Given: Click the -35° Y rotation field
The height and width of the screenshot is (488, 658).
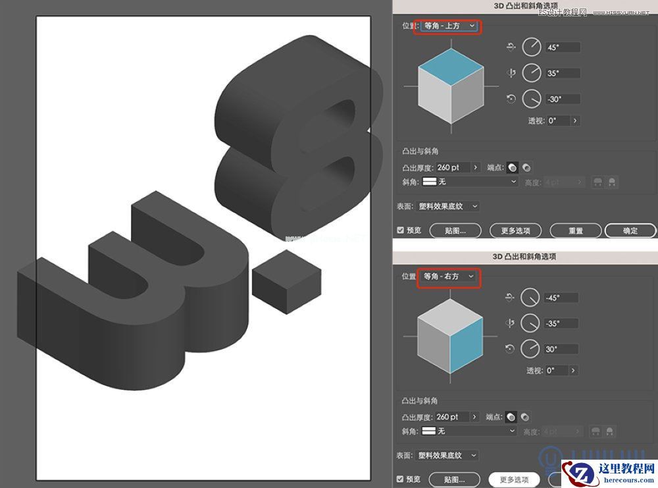Looking at the screenshot, I should pos(561,323).
